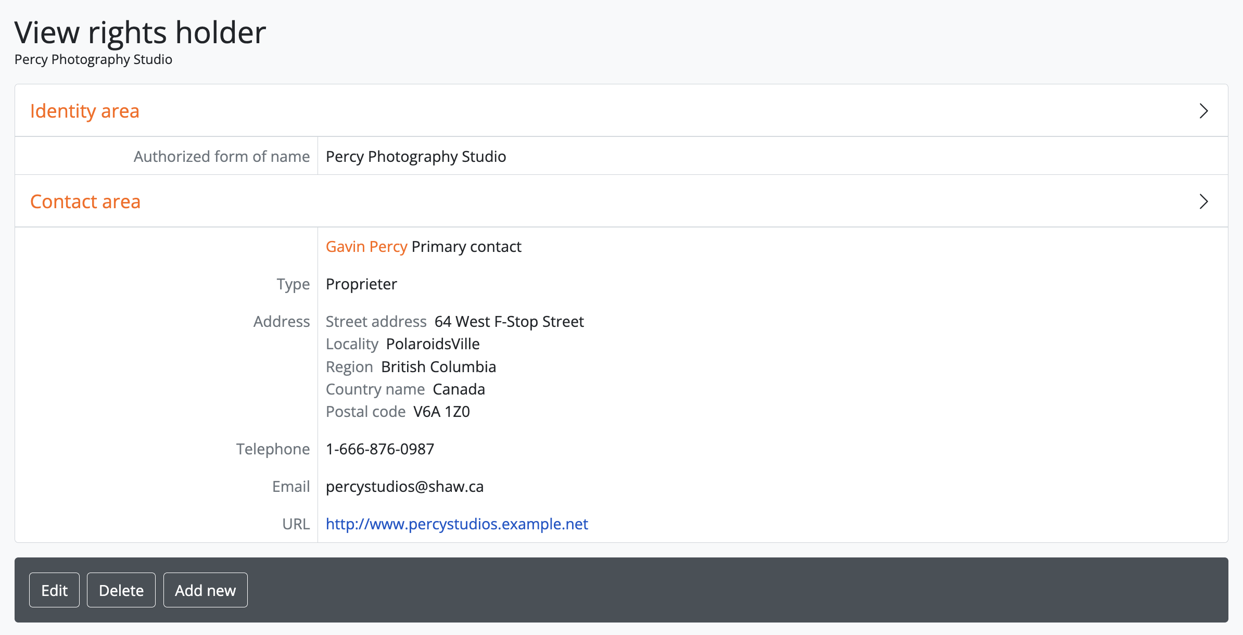This screenshot has height=635, width=1243.
Task: Visit the percystudios.example.net URL link
Action: click(456, 524)
